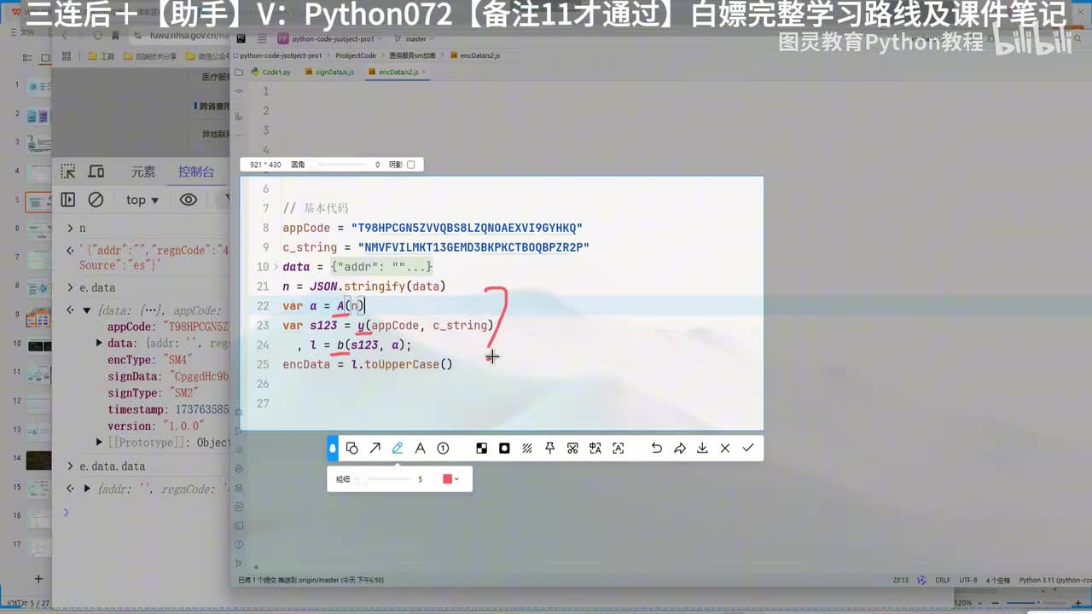Redo the annotation stroke
This screenshot has width=1092, height=614.
click(680, 448)
